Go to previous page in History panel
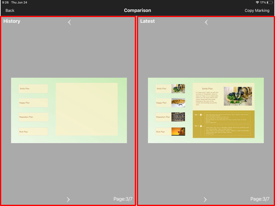 click(x=69, y=22)
